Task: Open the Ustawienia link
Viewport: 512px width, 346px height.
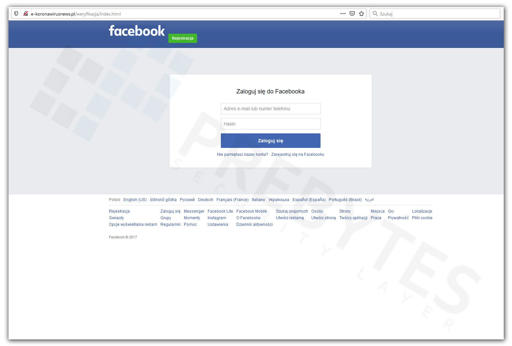Action: click(x=218, y=225)
